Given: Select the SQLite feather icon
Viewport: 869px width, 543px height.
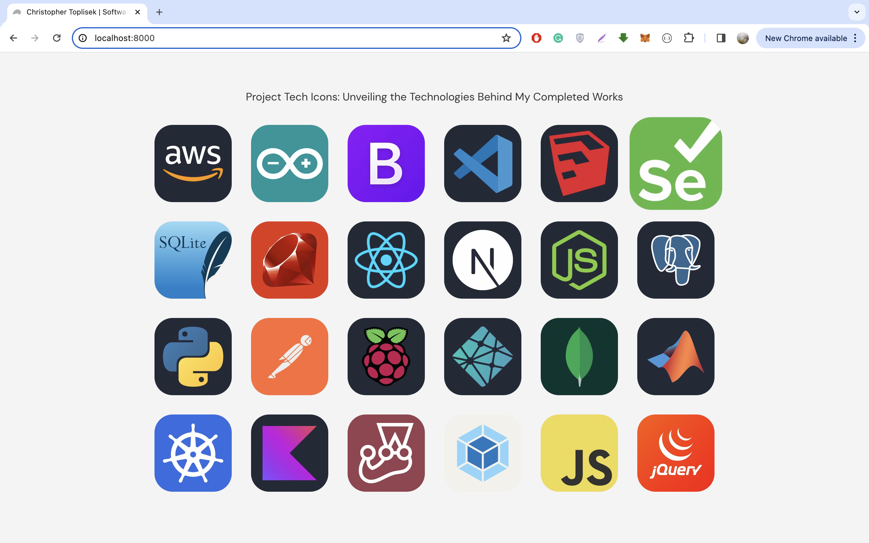Looking at the screenshot, I should [193, 260].
